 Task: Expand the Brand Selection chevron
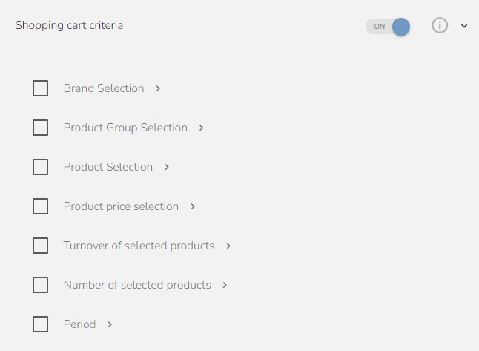pyautogui.click(x=158, y=88)
